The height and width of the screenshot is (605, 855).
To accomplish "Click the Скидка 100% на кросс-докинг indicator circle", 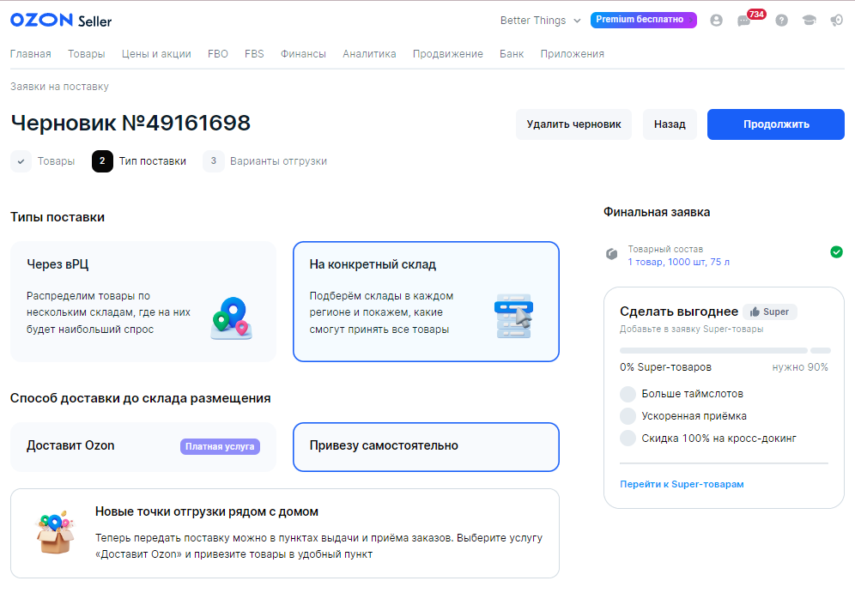I will (628, 439).
